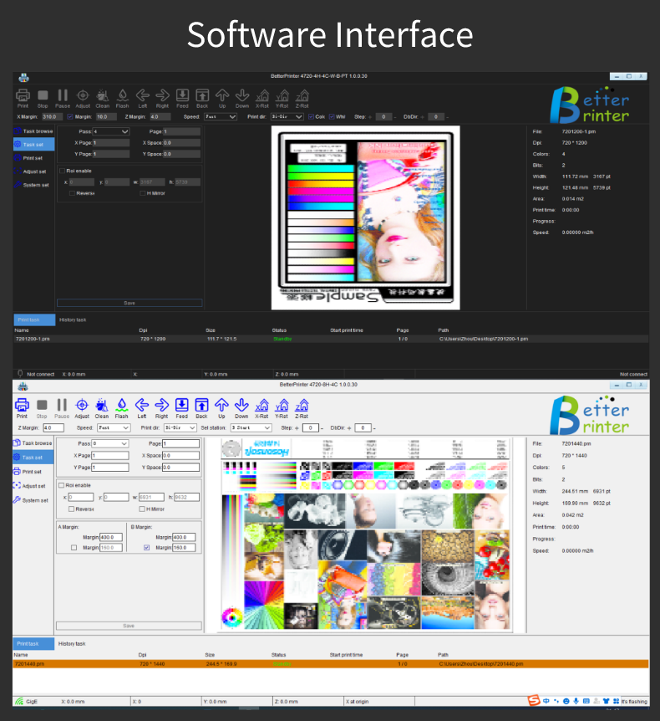Open the Pass dropdown in the light window

[x=110, y=443]
